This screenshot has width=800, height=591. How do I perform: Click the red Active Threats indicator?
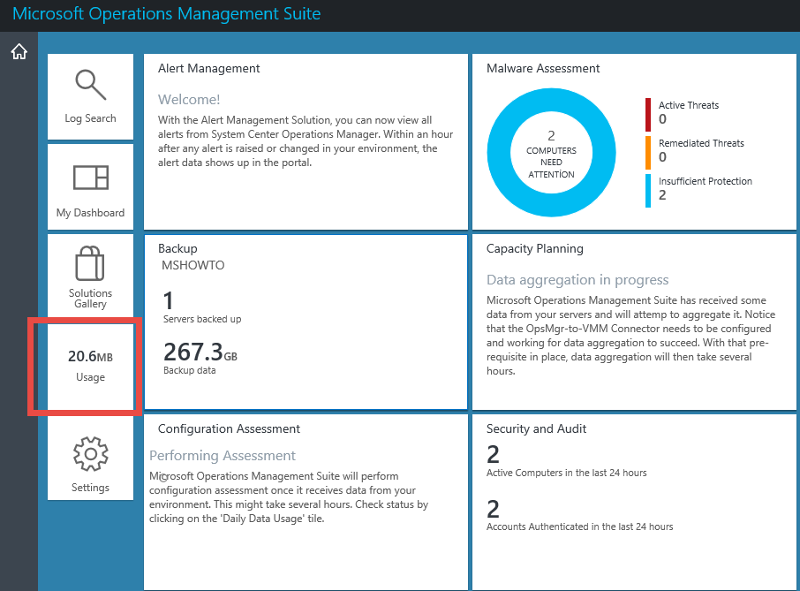click(x=648, y=114)
